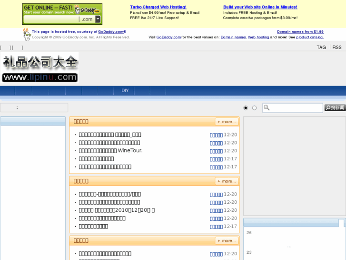Open the Domain names link
Screen dimensions: 346x260
[x=233, y=37]
